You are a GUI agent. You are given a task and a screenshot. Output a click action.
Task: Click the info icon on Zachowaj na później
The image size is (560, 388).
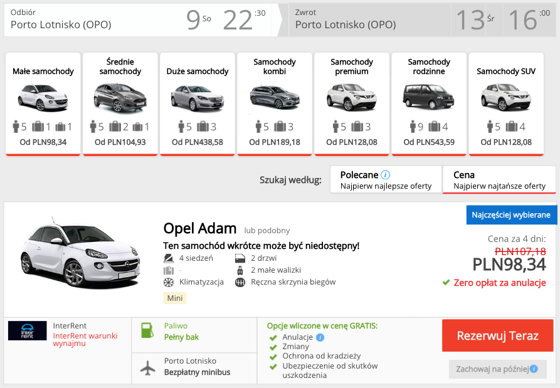(534, 369)
